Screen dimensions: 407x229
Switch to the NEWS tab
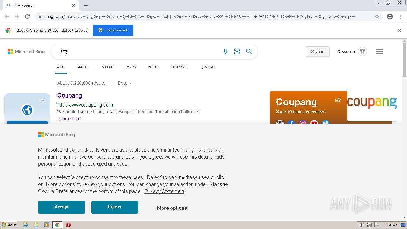[153, 67]
